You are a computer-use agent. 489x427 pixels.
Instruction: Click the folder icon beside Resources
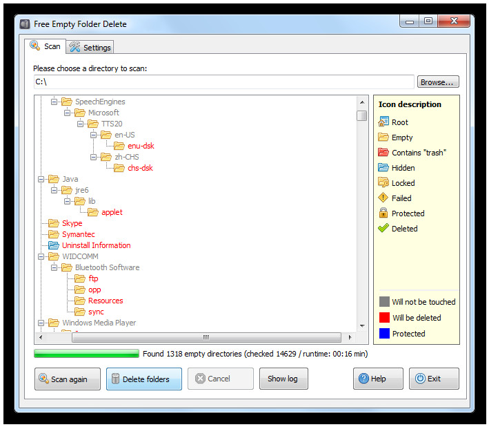click(80, 301)
